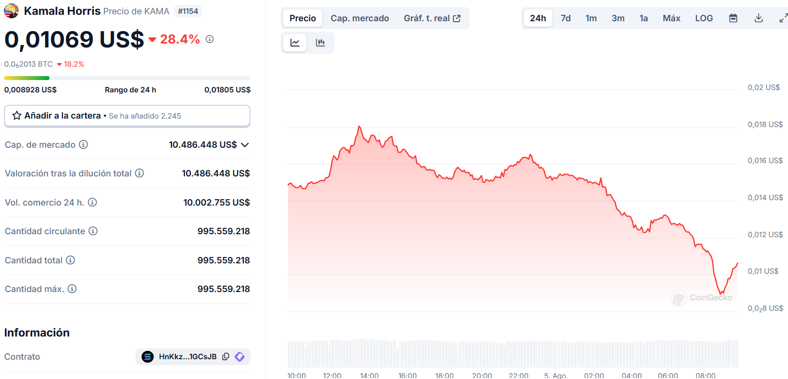Set chart range to 24h
Image resolution: width=788 pixels, height=379 pixels.
point(538,18)
